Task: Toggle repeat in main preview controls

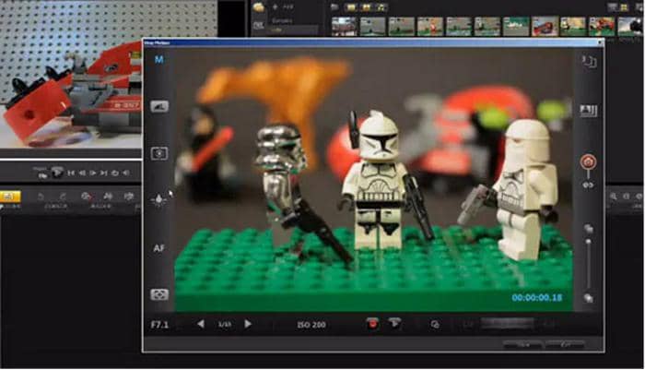Action: click(x=115, y=173)
